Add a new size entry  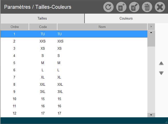coord(121,7)
